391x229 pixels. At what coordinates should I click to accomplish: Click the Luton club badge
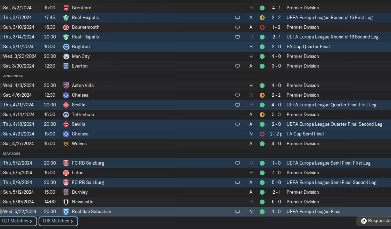[66, 173]
